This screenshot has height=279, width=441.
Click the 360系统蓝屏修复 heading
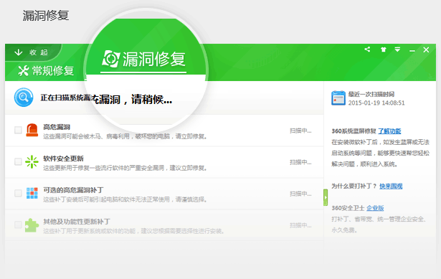tap(354, 131)
